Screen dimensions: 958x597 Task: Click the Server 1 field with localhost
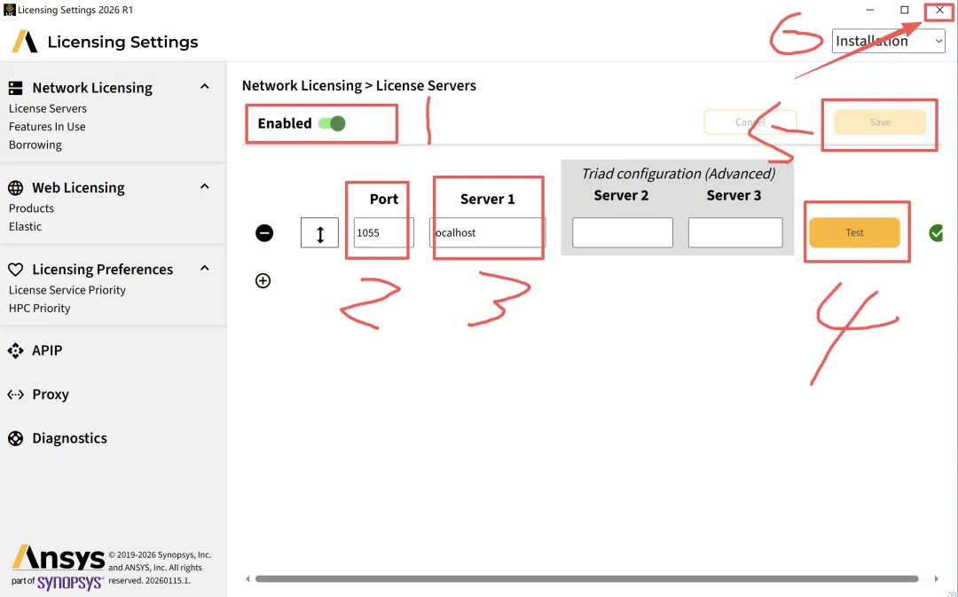[488, 232]
